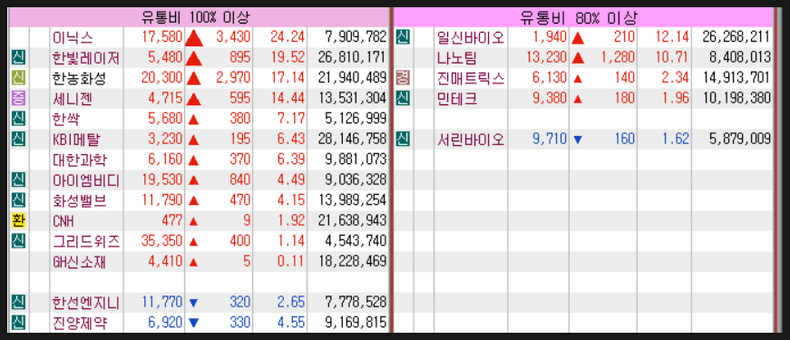The height and width of the screenshot is (340, 790).
Task: Select the stock name GH신소재
Action: pyautogui.click(x=79, y=262)
